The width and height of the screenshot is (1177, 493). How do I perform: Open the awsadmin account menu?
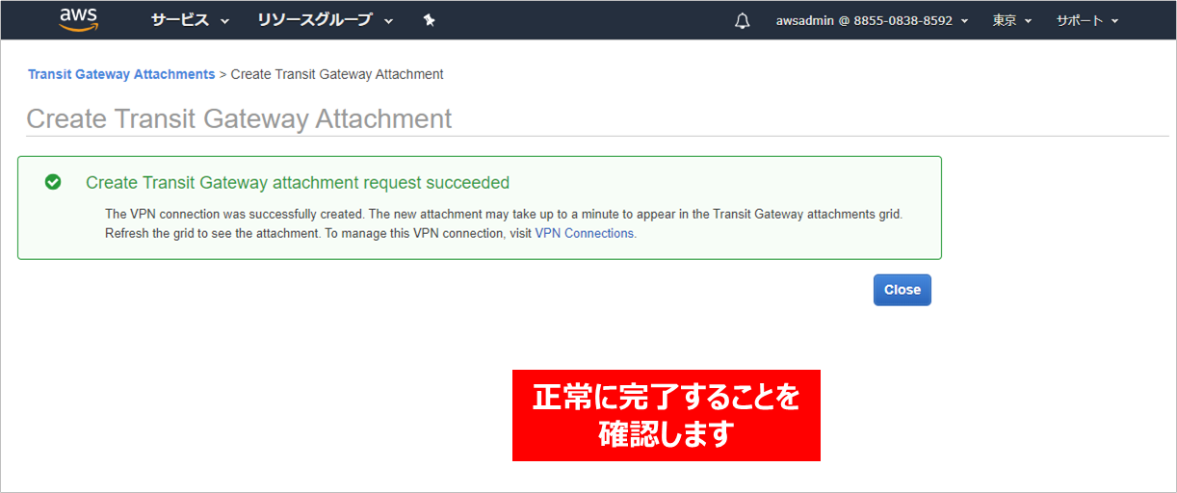(x=864, y=20)
